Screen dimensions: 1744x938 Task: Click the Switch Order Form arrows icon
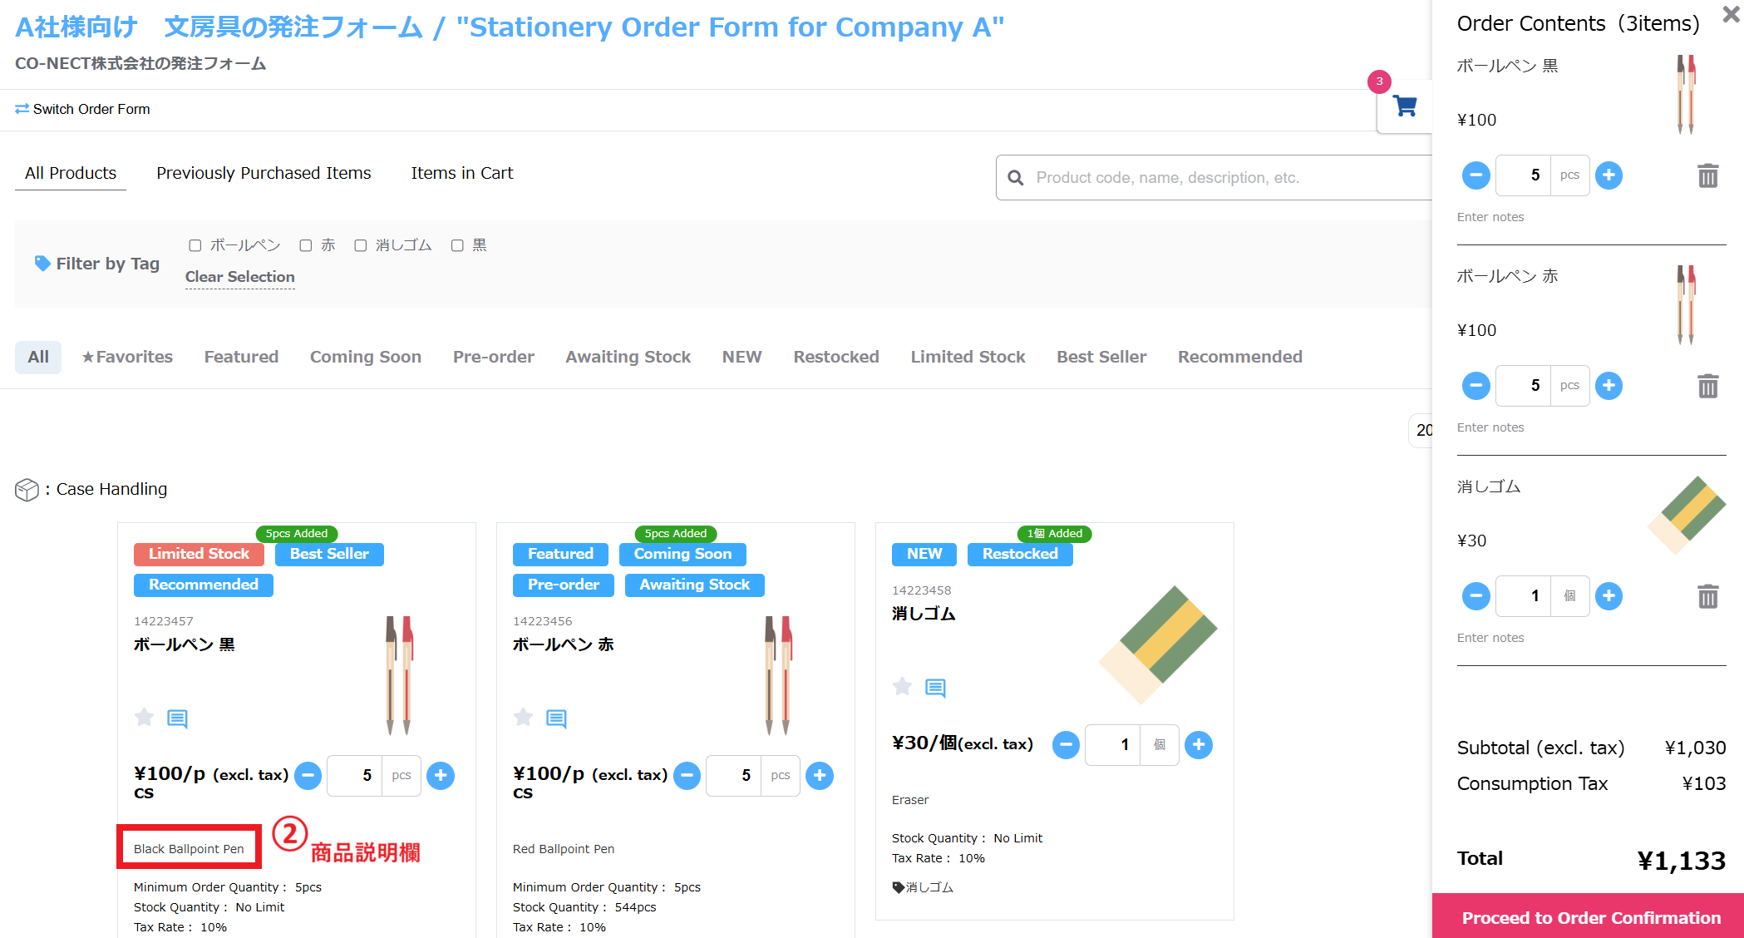pos(22,109)
